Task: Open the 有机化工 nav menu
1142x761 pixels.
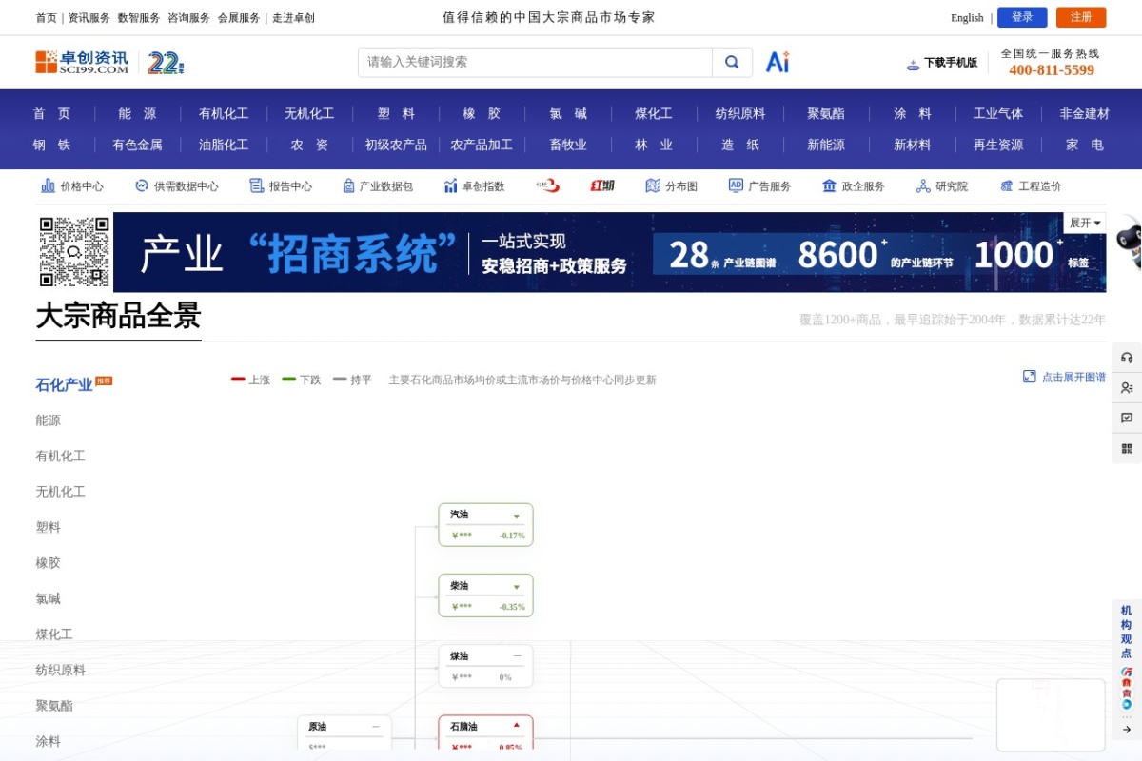Action: tap(224, 113)
